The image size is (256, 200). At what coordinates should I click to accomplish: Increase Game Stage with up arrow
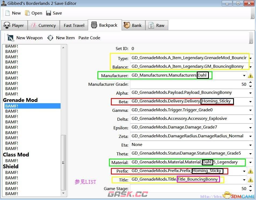point(250,187)
